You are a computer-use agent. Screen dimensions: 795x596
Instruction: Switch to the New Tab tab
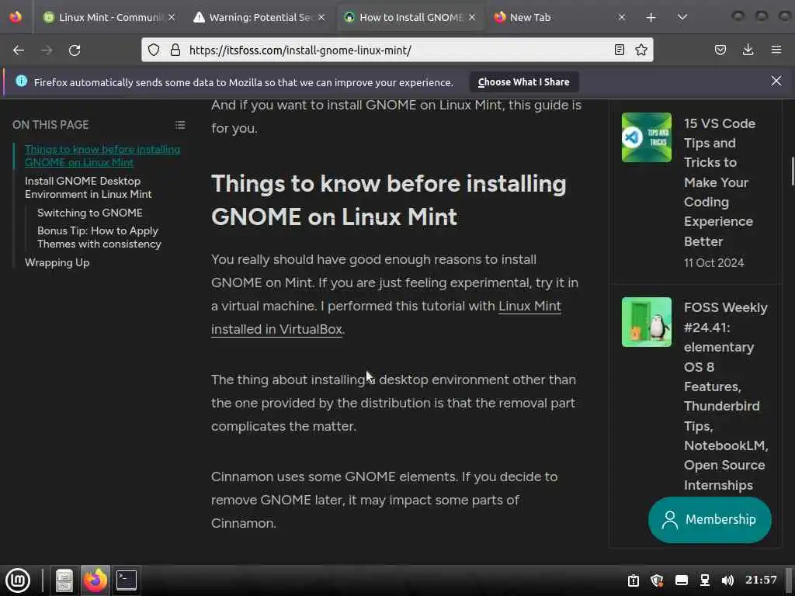[x=560, y=17]
